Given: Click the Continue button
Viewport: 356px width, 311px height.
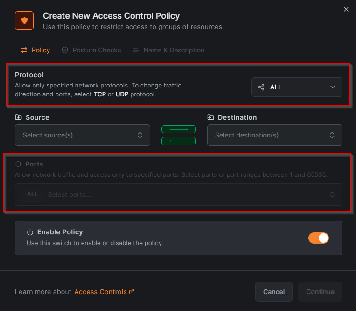Looking at the screenshot, I should pos(320,292).
